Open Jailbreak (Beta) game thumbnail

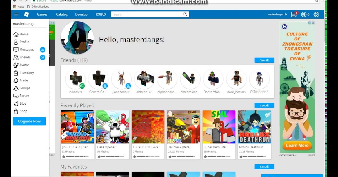(x=184, y=127)
